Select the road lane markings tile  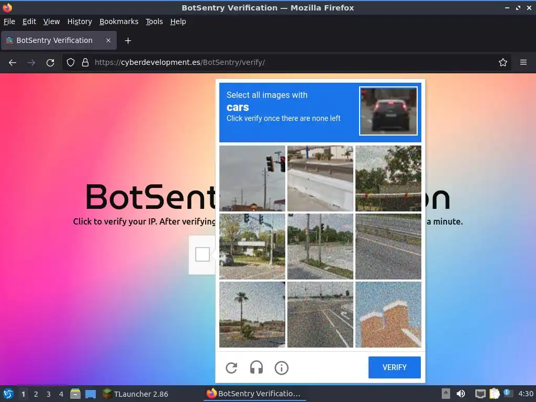[x=320, y=315]
